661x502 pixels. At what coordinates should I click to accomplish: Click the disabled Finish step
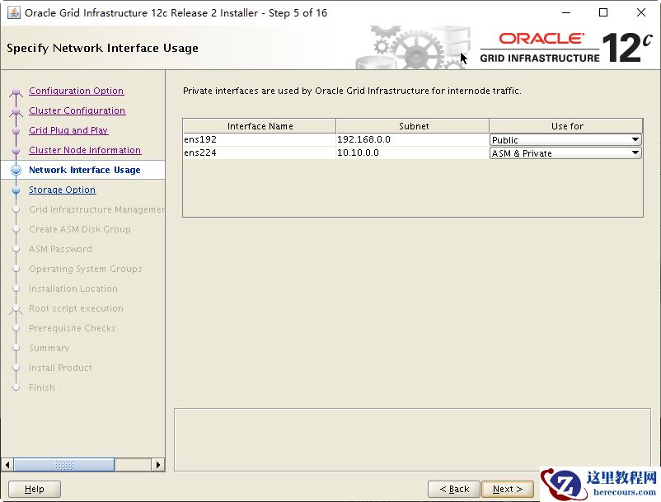click(x=42, y=387)
